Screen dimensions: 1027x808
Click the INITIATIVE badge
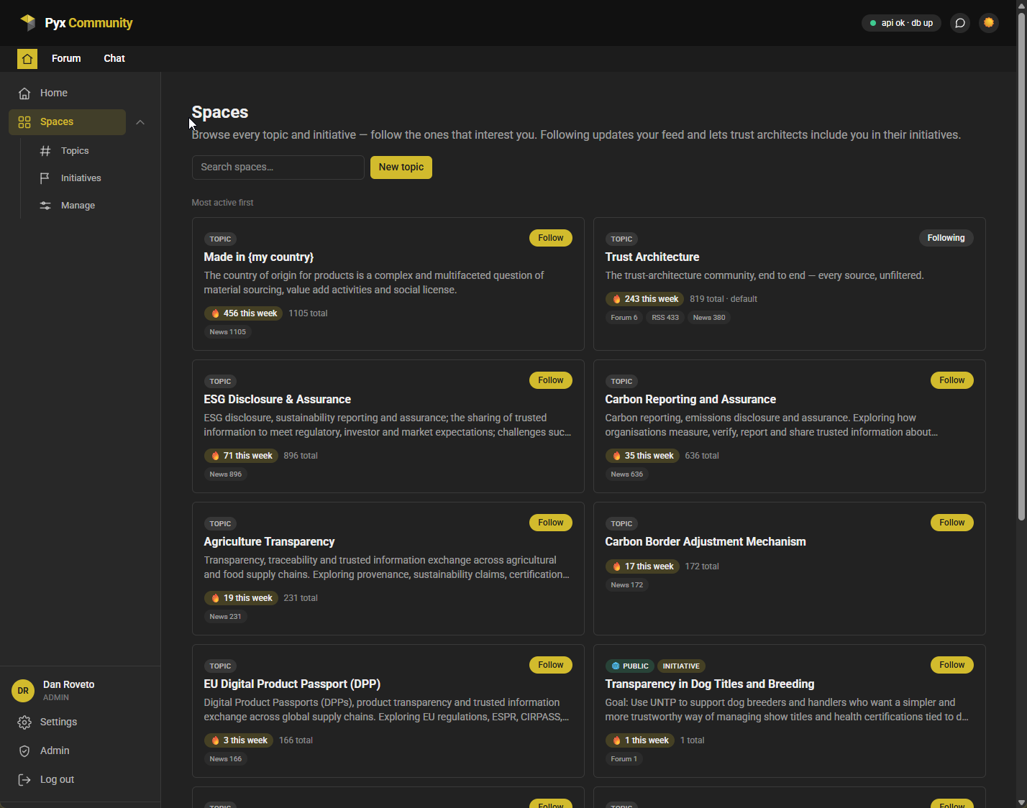681,666
